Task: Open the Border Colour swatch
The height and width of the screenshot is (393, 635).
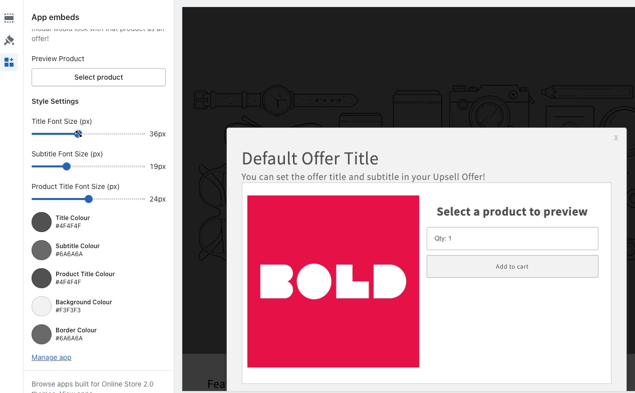Action: tap(42, 334)
